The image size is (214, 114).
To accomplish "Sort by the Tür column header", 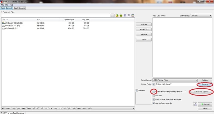I will pyautogui.click(x=48, y=20).
